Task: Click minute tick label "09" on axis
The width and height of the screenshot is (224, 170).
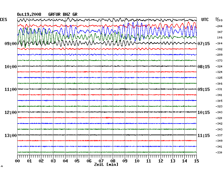Action: click(125, 161)
